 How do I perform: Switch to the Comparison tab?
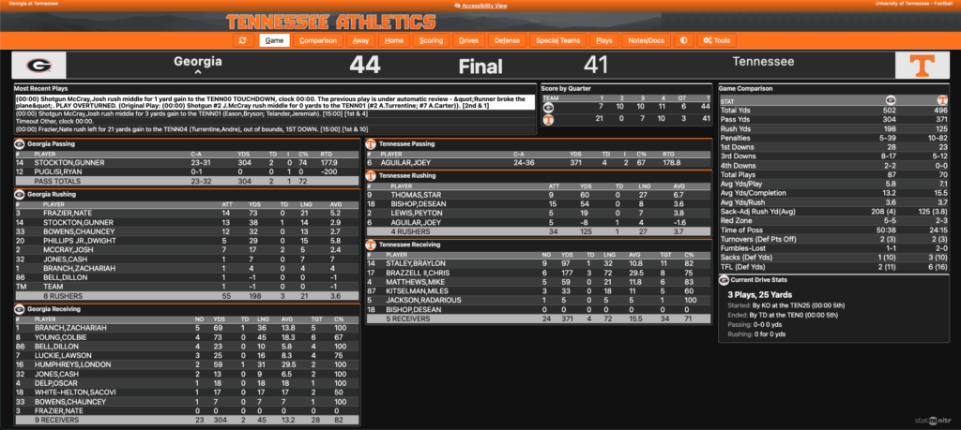point(318,40)
